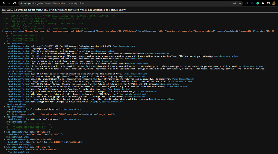The height and width of the screenshot is (154, 278).
Task: Share this page using the share icon
Action: [x=235, y=3]
